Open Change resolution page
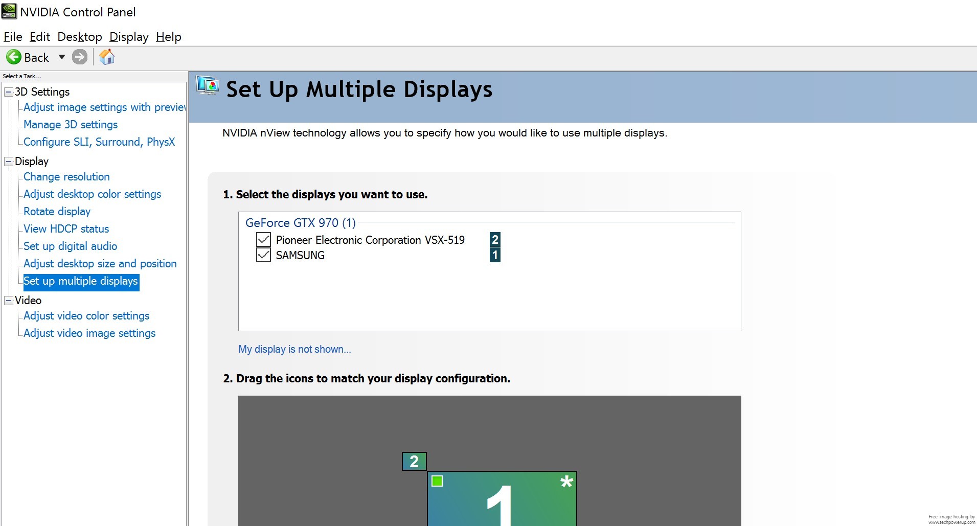The image size is (977, 526). point(66,177)
